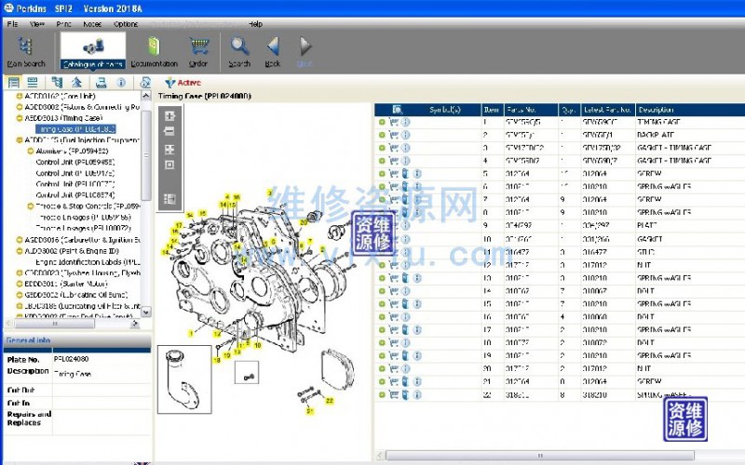745x465 pixels.
Task: Collapse the Timing Case tree node
Action: click(x=20, y=118)
